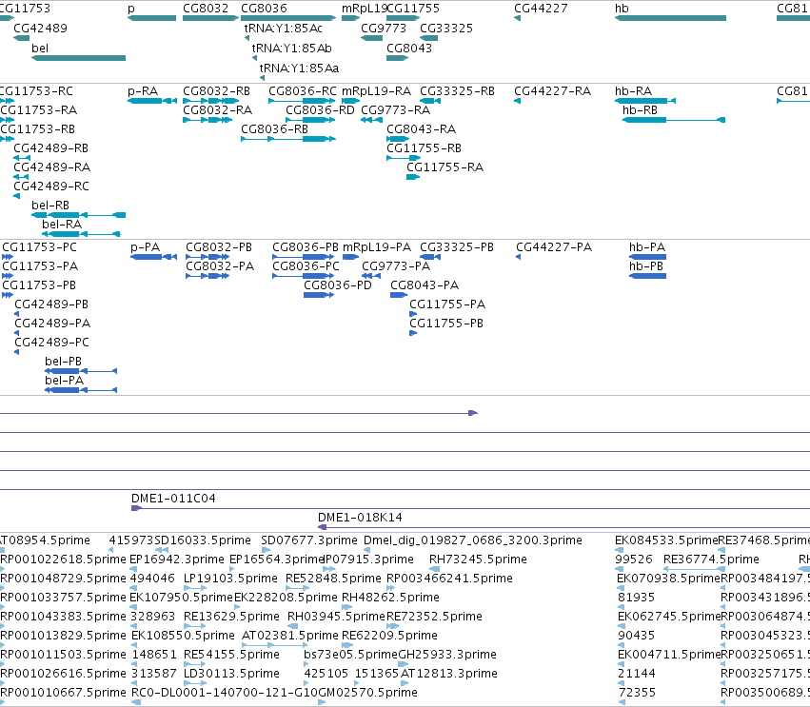Click the CG42489 gene label
The width and height of the screenshot is (810, 707).
(40, 29)
